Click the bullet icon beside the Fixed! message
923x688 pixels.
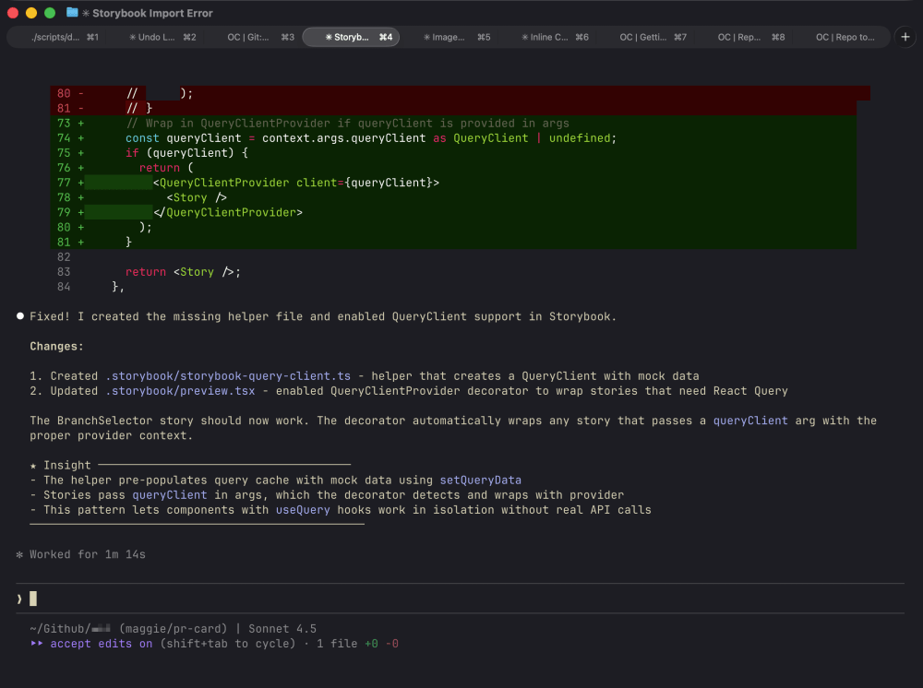[19, 316]
